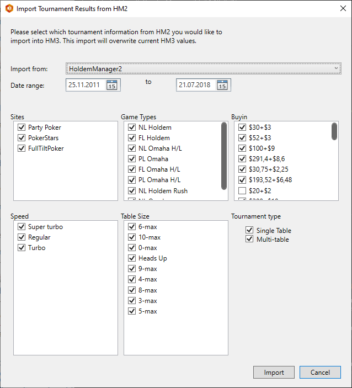Toggle PL Omaha H/L checkbox
The height and width of the screenshot is (388, 352).
tap(132, 179)
